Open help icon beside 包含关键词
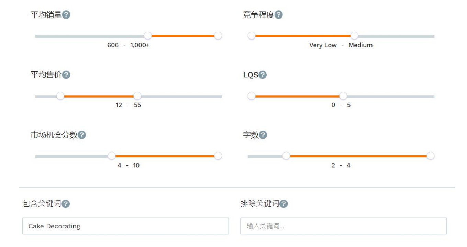The image size is (467, 247). pyautogui.click(x=66, y=204)
